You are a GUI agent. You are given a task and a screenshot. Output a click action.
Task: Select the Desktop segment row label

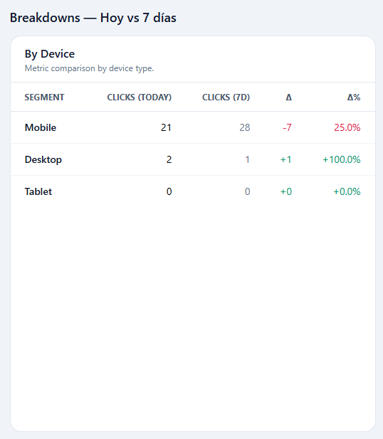43,159
